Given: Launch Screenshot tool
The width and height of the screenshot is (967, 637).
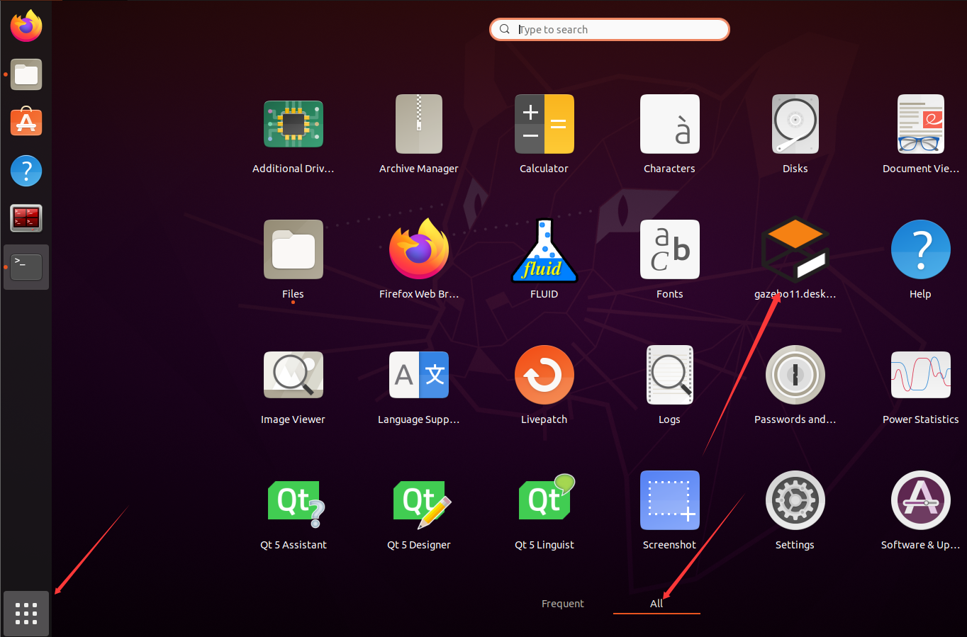Looking at the screenshot, I should 670,500.
